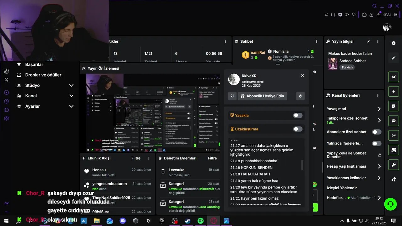This screenshot has height=226, width=402.
Task: Open browser extensions puzzle icon
Action: point(364,14)
